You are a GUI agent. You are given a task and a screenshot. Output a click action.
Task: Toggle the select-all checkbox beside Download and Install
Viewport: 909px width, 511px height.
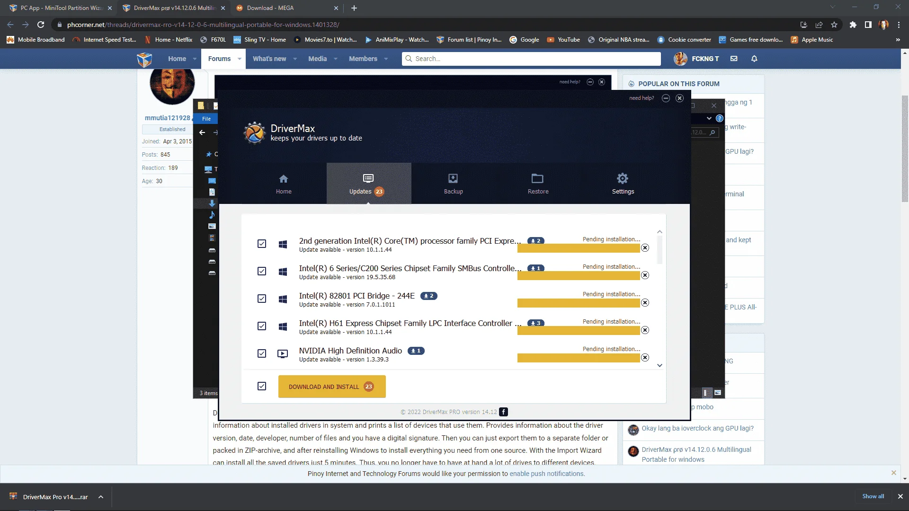coord(262,386)
